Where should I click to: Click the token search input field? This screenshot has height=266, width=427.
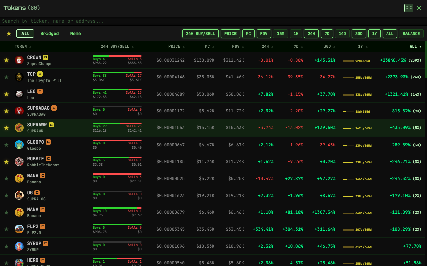(213, 21)
